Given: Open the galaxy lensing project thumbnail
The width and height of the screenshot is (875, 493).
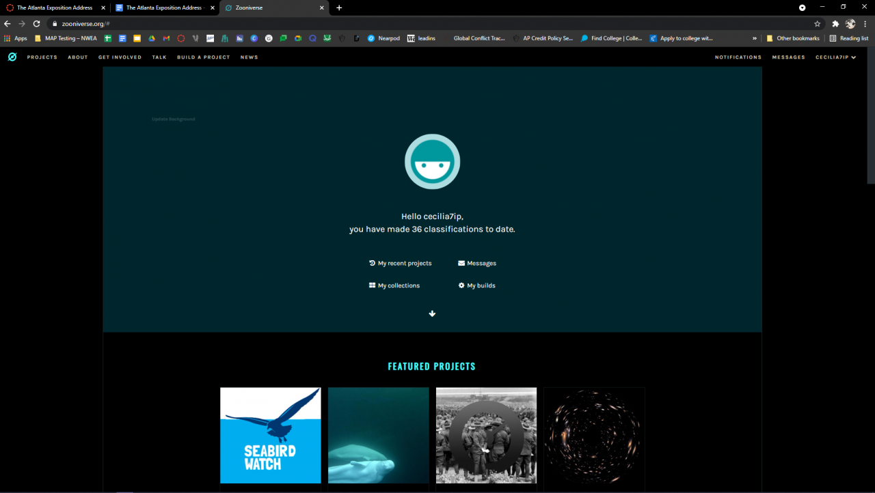Looking at the screenshot, I should tap(595, 436).
